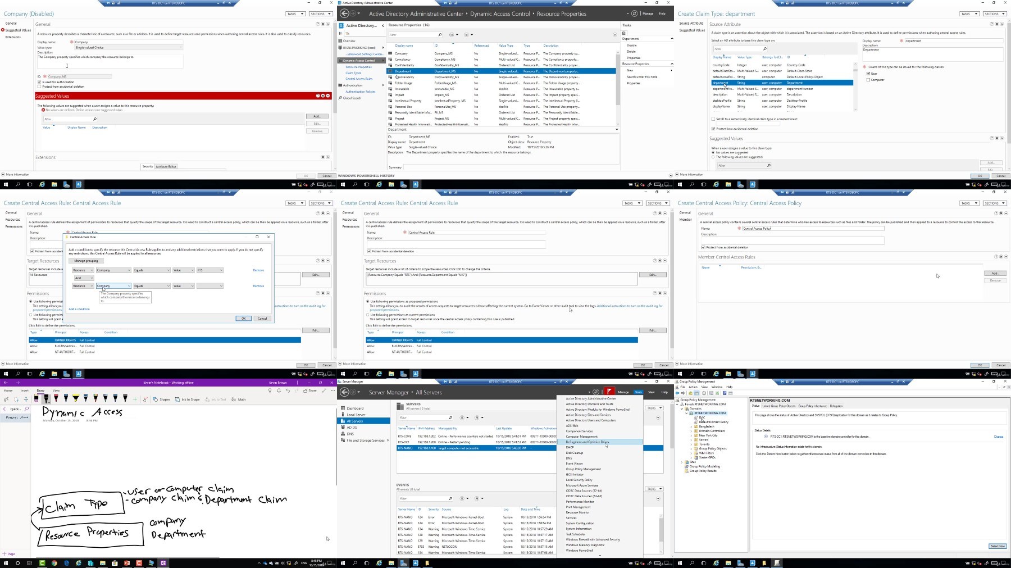Select 'No values are suggested' radio
This screenshot has height=568, width=1011.
point(713,152)
